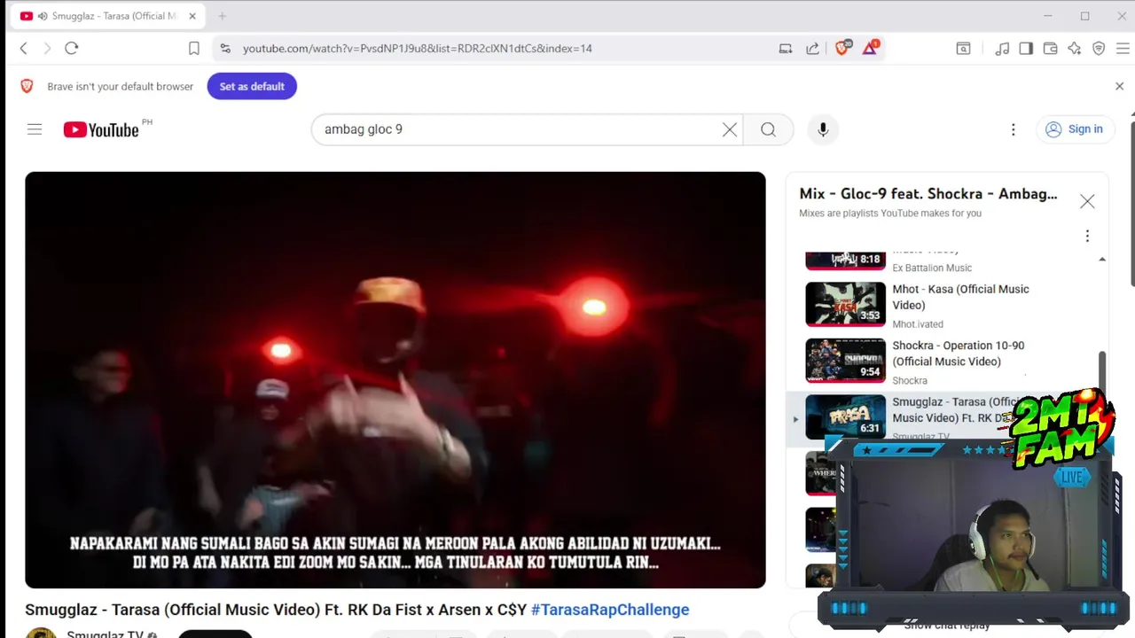Close the Mix playlist panel
Screen dimensions: 1135x638
pos(1087,201)
